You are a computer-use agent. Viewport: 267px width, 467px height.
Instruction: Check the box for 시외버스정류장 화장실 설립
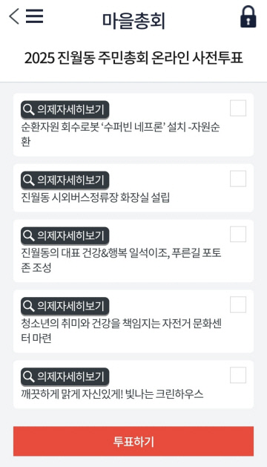(x=238, y=178)
